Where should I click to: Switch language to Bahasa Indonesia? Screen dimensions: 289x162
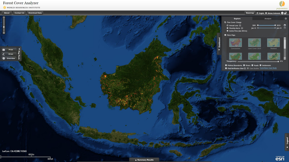tap(266, 13)
